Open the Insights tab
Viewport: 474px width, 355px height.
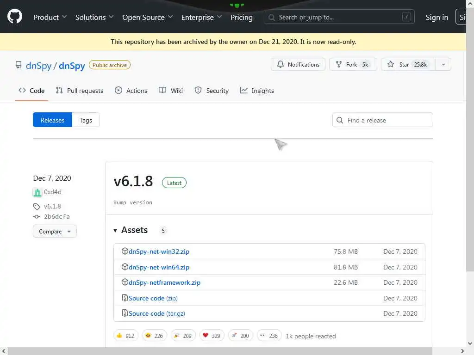[x=257, y=91]
